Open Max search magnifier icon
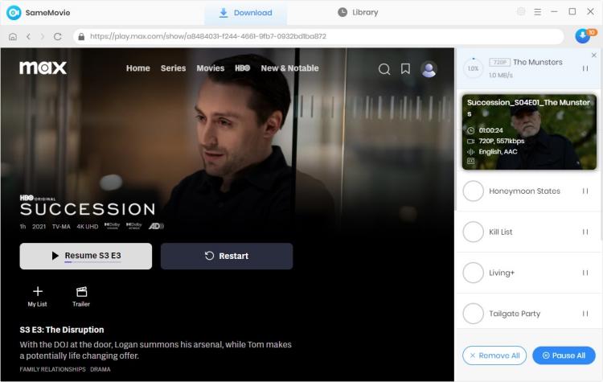This screenshot has width=603, height=382. 384,69
